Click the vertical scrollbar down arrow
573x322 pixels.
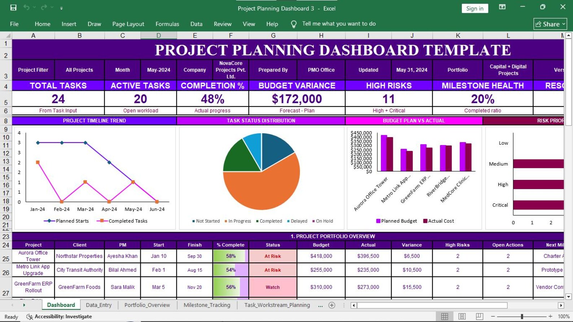coord(568,297)
